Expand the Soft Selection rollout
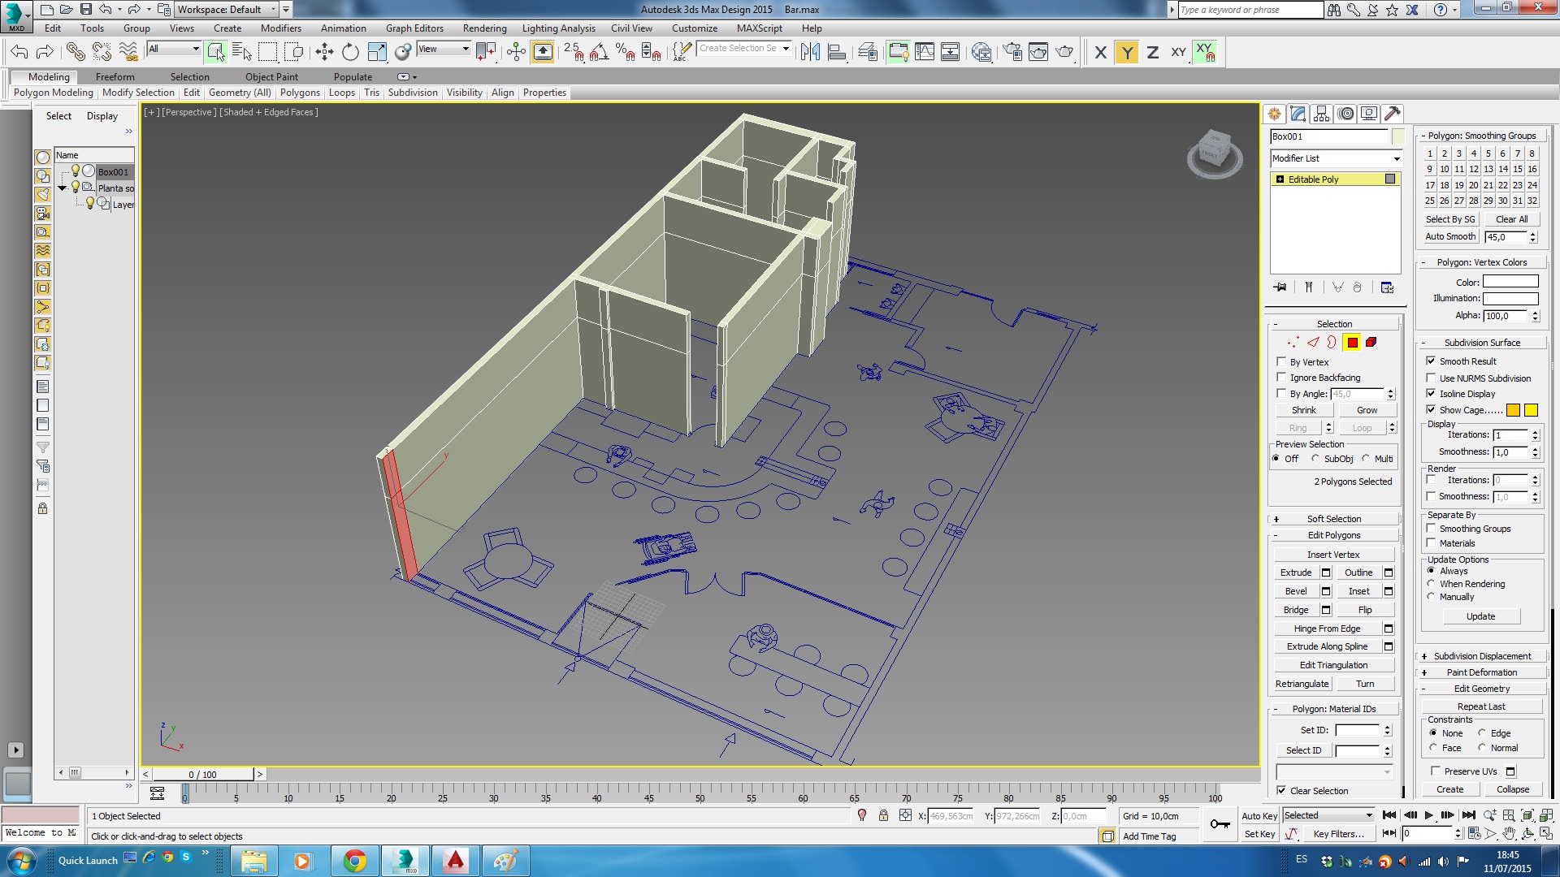Screen dimensions: 1560x877 coord(1333,519)
